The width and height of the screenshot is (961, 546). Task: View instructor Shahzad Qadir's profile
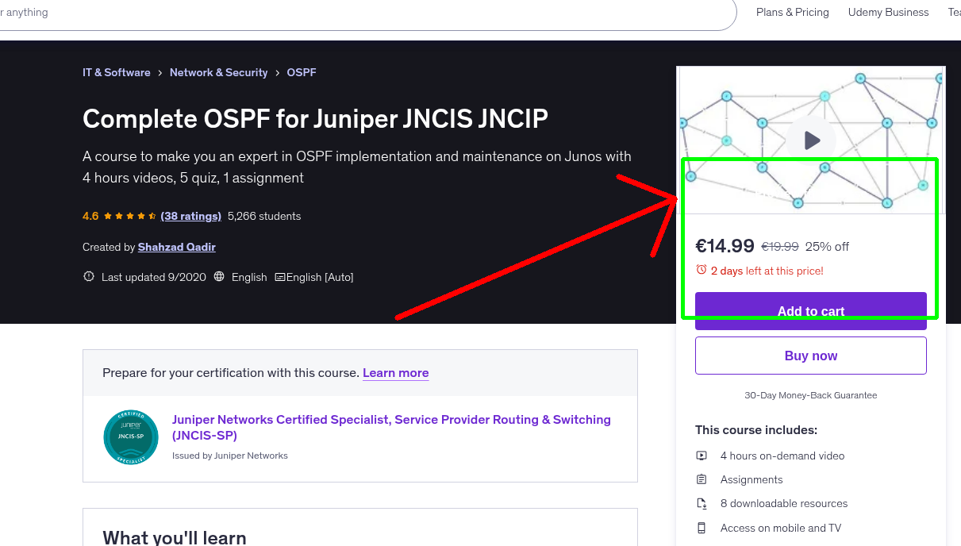(176, 247)
